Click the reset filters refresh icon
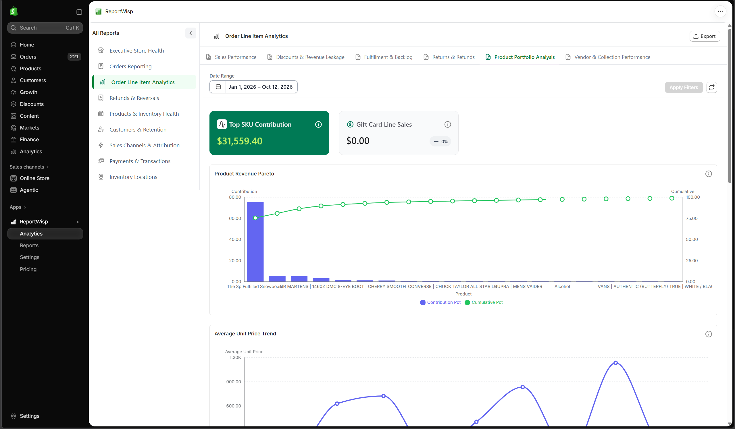The height and width of the screenshot is (429, 735). pos(711,87)
